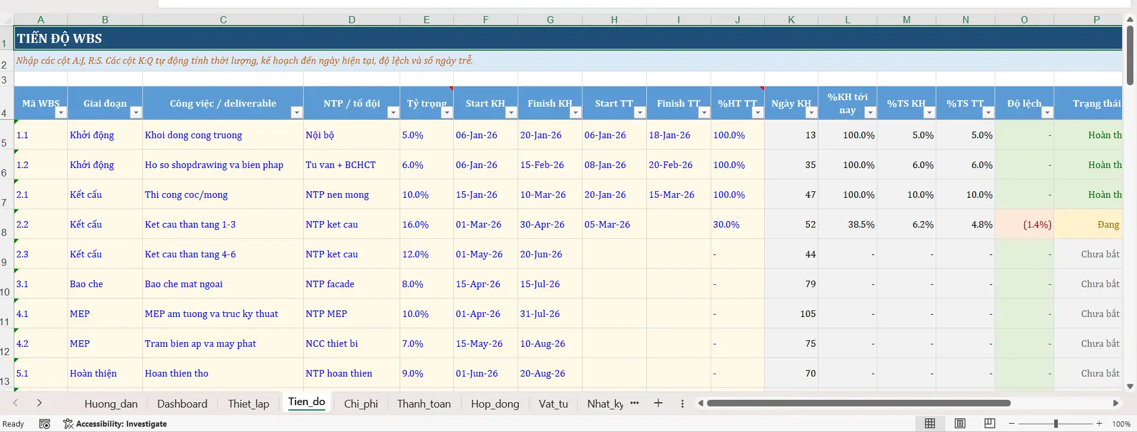Open the Độ lệch column filter
Viewport: 1137px width, 432px height.
click(x=1046, y=113)
